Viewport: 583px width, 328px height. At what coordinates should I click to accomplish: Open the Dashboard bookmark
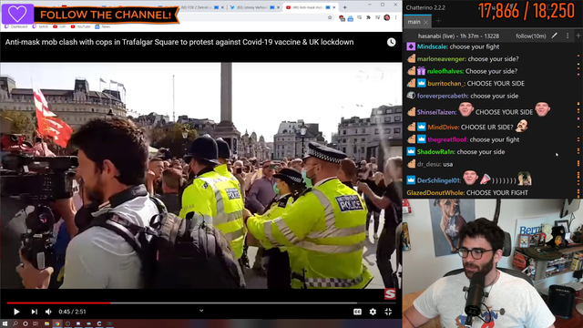click(x=16, y=26)
